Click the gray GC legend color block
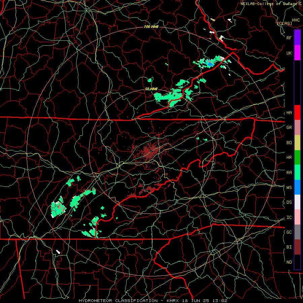The height and width of the screenshot is (303, 303). pyautogui.click(x=297, y=232)
